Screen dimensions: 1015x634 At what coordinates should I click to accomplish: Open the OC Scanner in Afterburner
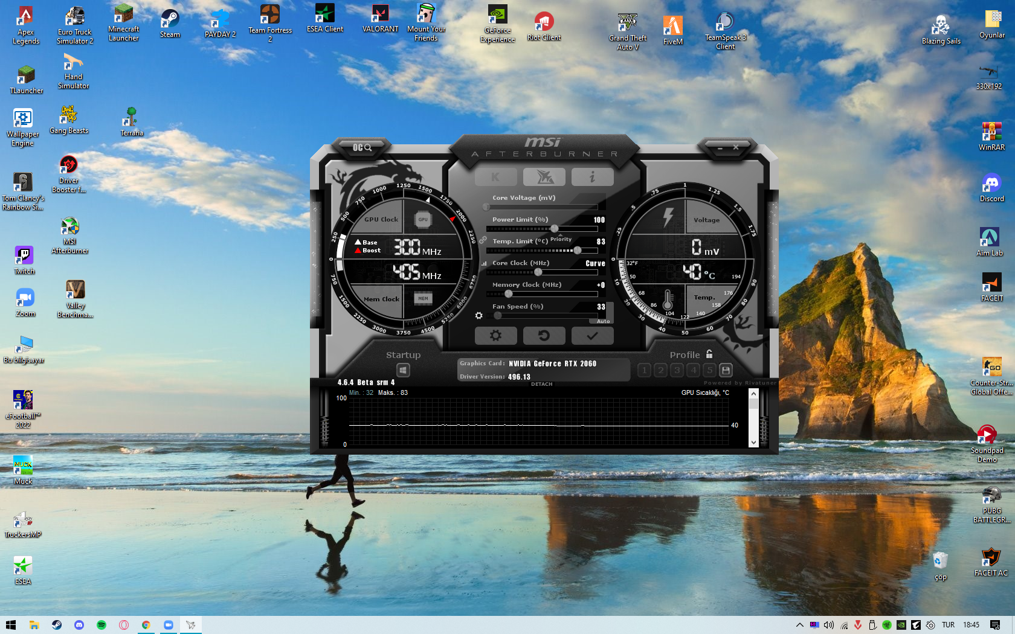362,147
